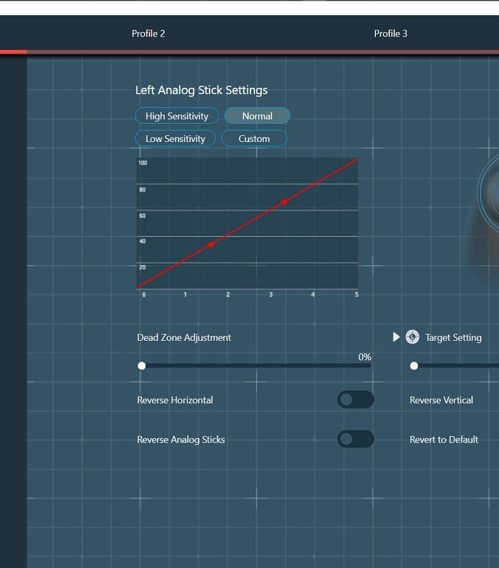Select the High Sensitivity preset
The width and height of the screenshot is (499, 568).
click(177, 116)
